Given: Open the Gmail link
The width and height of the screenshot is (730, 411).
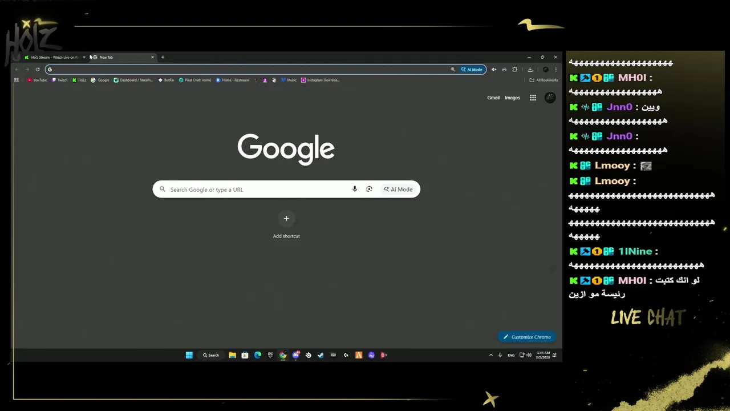Looking at the screenshot, I should (493, 98).
